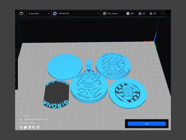The image size is (186, 140).
Task: Switch to the right view cube icon
Action: tap(38, 128)
